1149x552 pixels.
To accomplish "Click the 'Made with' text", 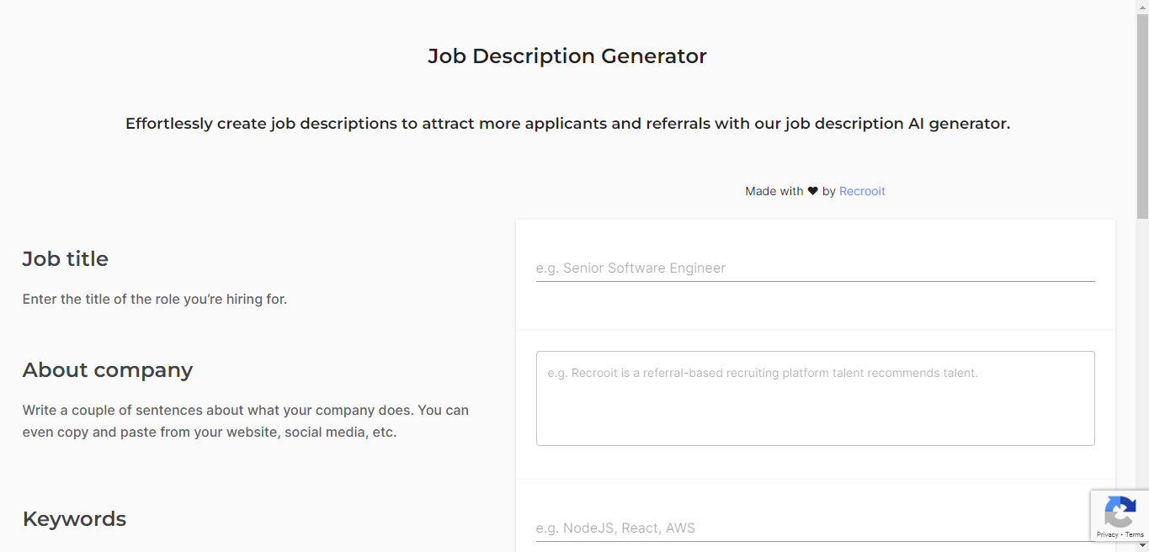I will 774,191.
